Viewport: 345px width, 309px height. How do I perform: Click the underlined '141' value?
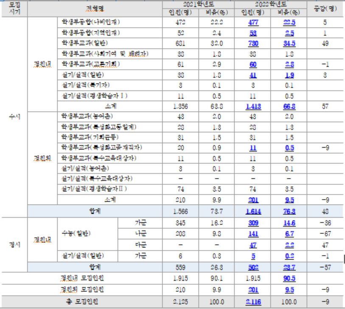point(253,234)
